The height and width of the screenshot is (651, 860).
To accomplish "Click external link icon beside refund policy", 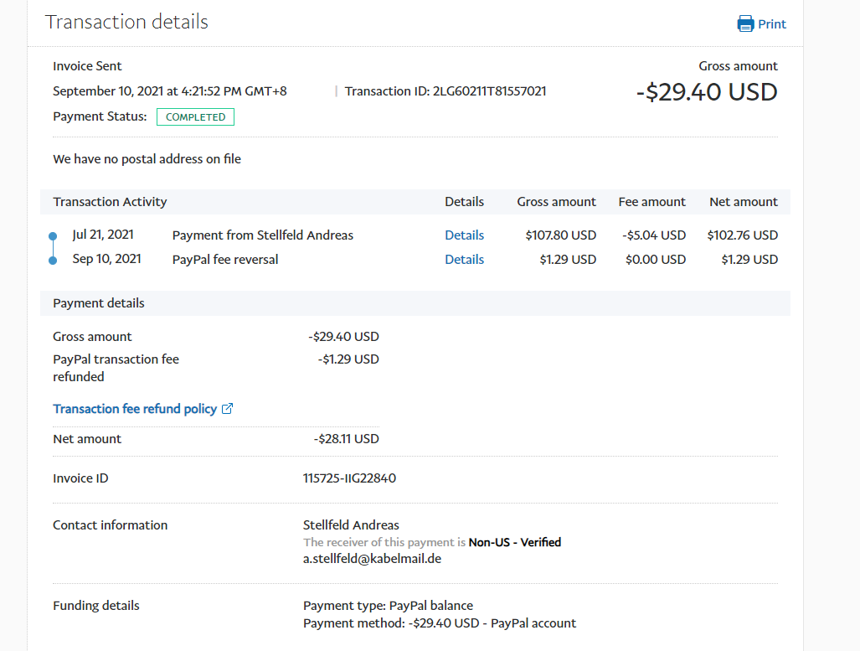I will pos(227,409).
